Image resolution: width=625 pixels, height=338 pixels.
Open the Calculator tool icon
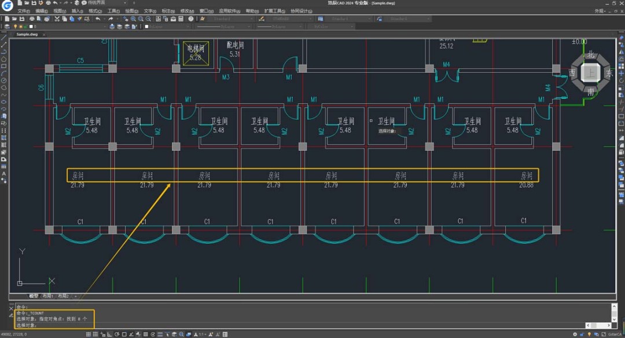[181, 18]
